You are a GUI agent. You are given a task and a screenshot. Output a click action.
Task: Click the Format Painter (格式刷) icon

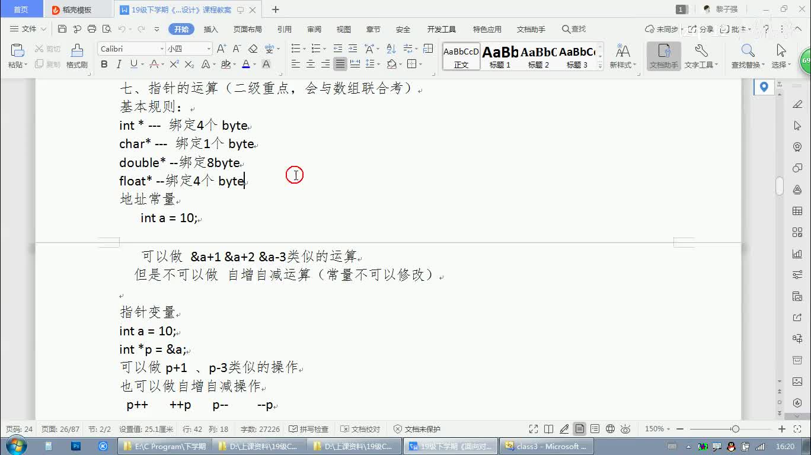(x=76, y=52)
